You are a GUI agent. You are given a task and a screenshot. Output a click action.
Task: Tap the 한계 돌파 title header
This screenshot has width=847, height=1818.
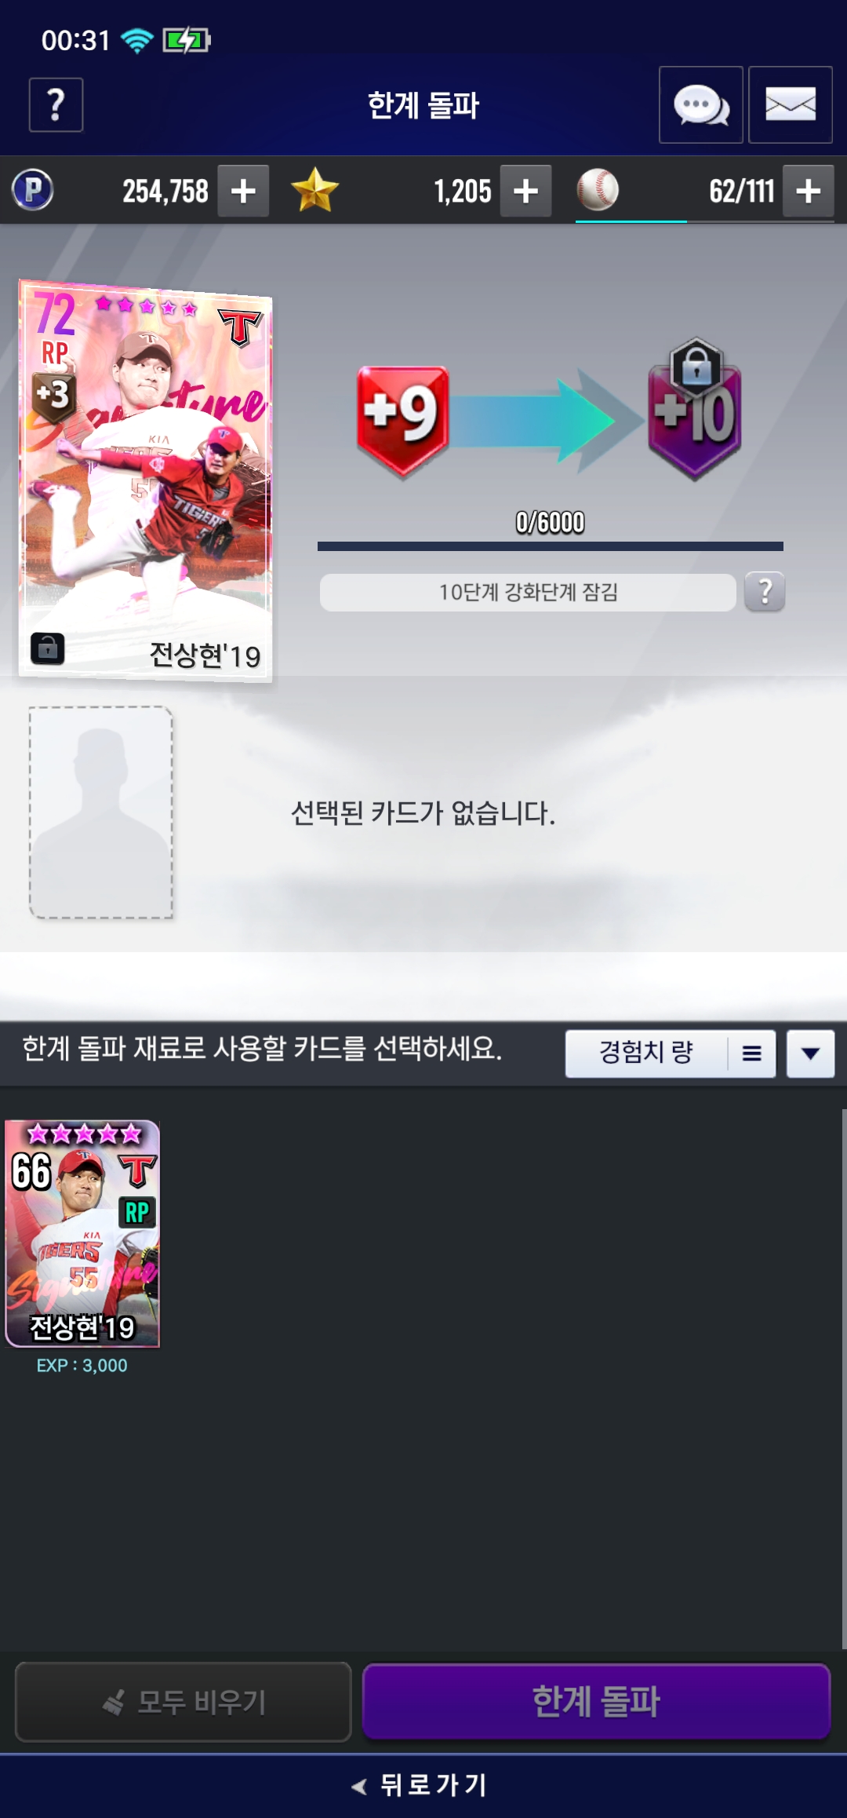pyautogui.click(x=423, y=105)
